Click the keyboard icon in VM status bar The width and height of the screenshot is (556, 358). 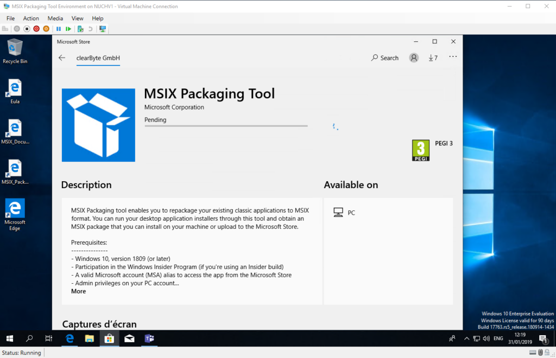tap(533, 353)
